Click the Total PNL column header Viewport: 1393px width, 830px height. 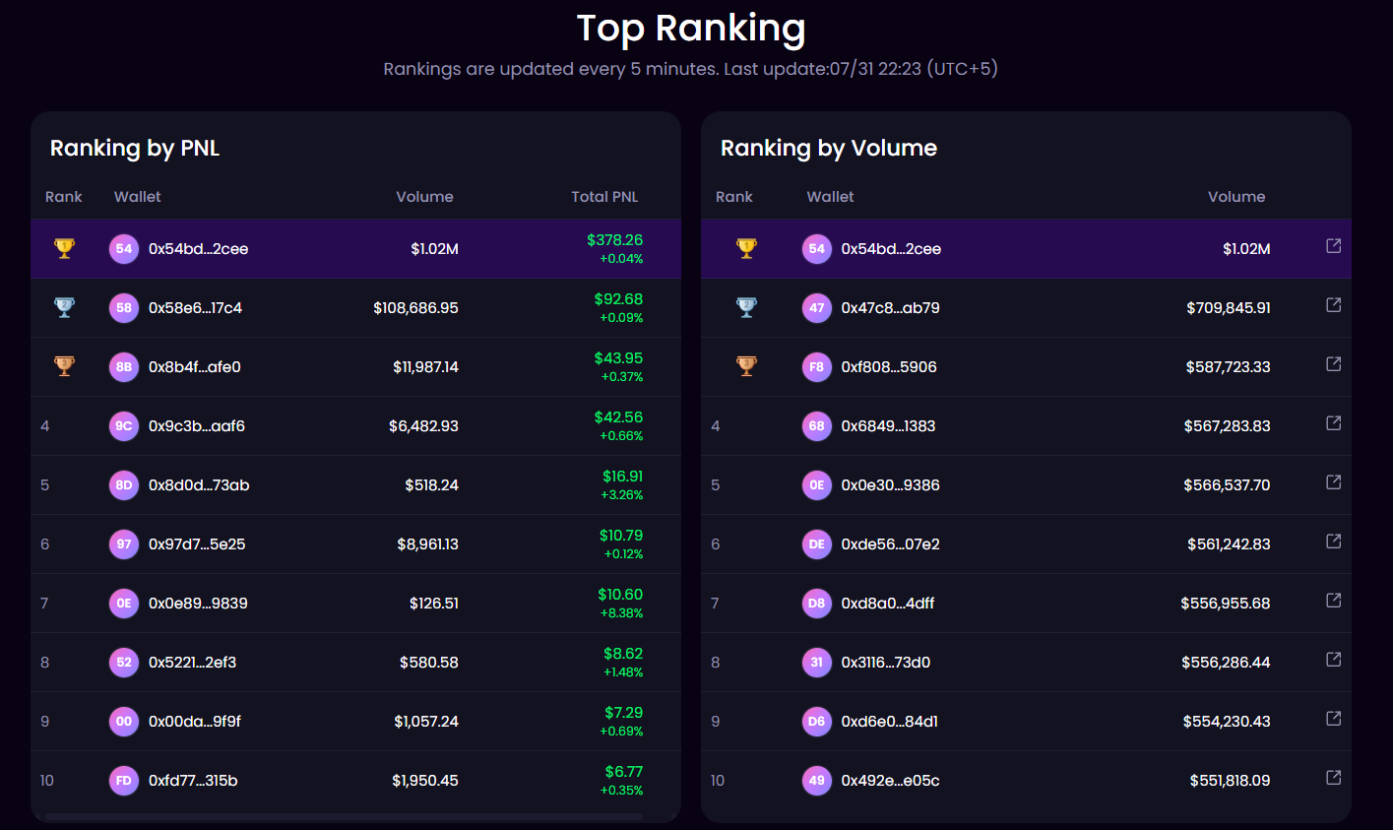click(x=604, y=197)
